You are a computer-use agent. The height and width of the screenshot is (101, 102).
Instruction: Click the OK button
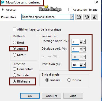pyautogui.click(x=30, y=96)
